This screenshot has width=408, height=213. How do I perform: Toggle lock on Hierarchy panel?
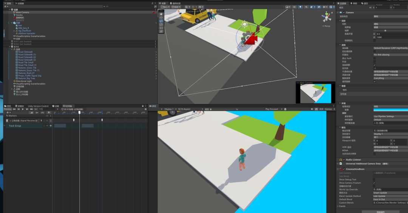(x=152, y=3)
